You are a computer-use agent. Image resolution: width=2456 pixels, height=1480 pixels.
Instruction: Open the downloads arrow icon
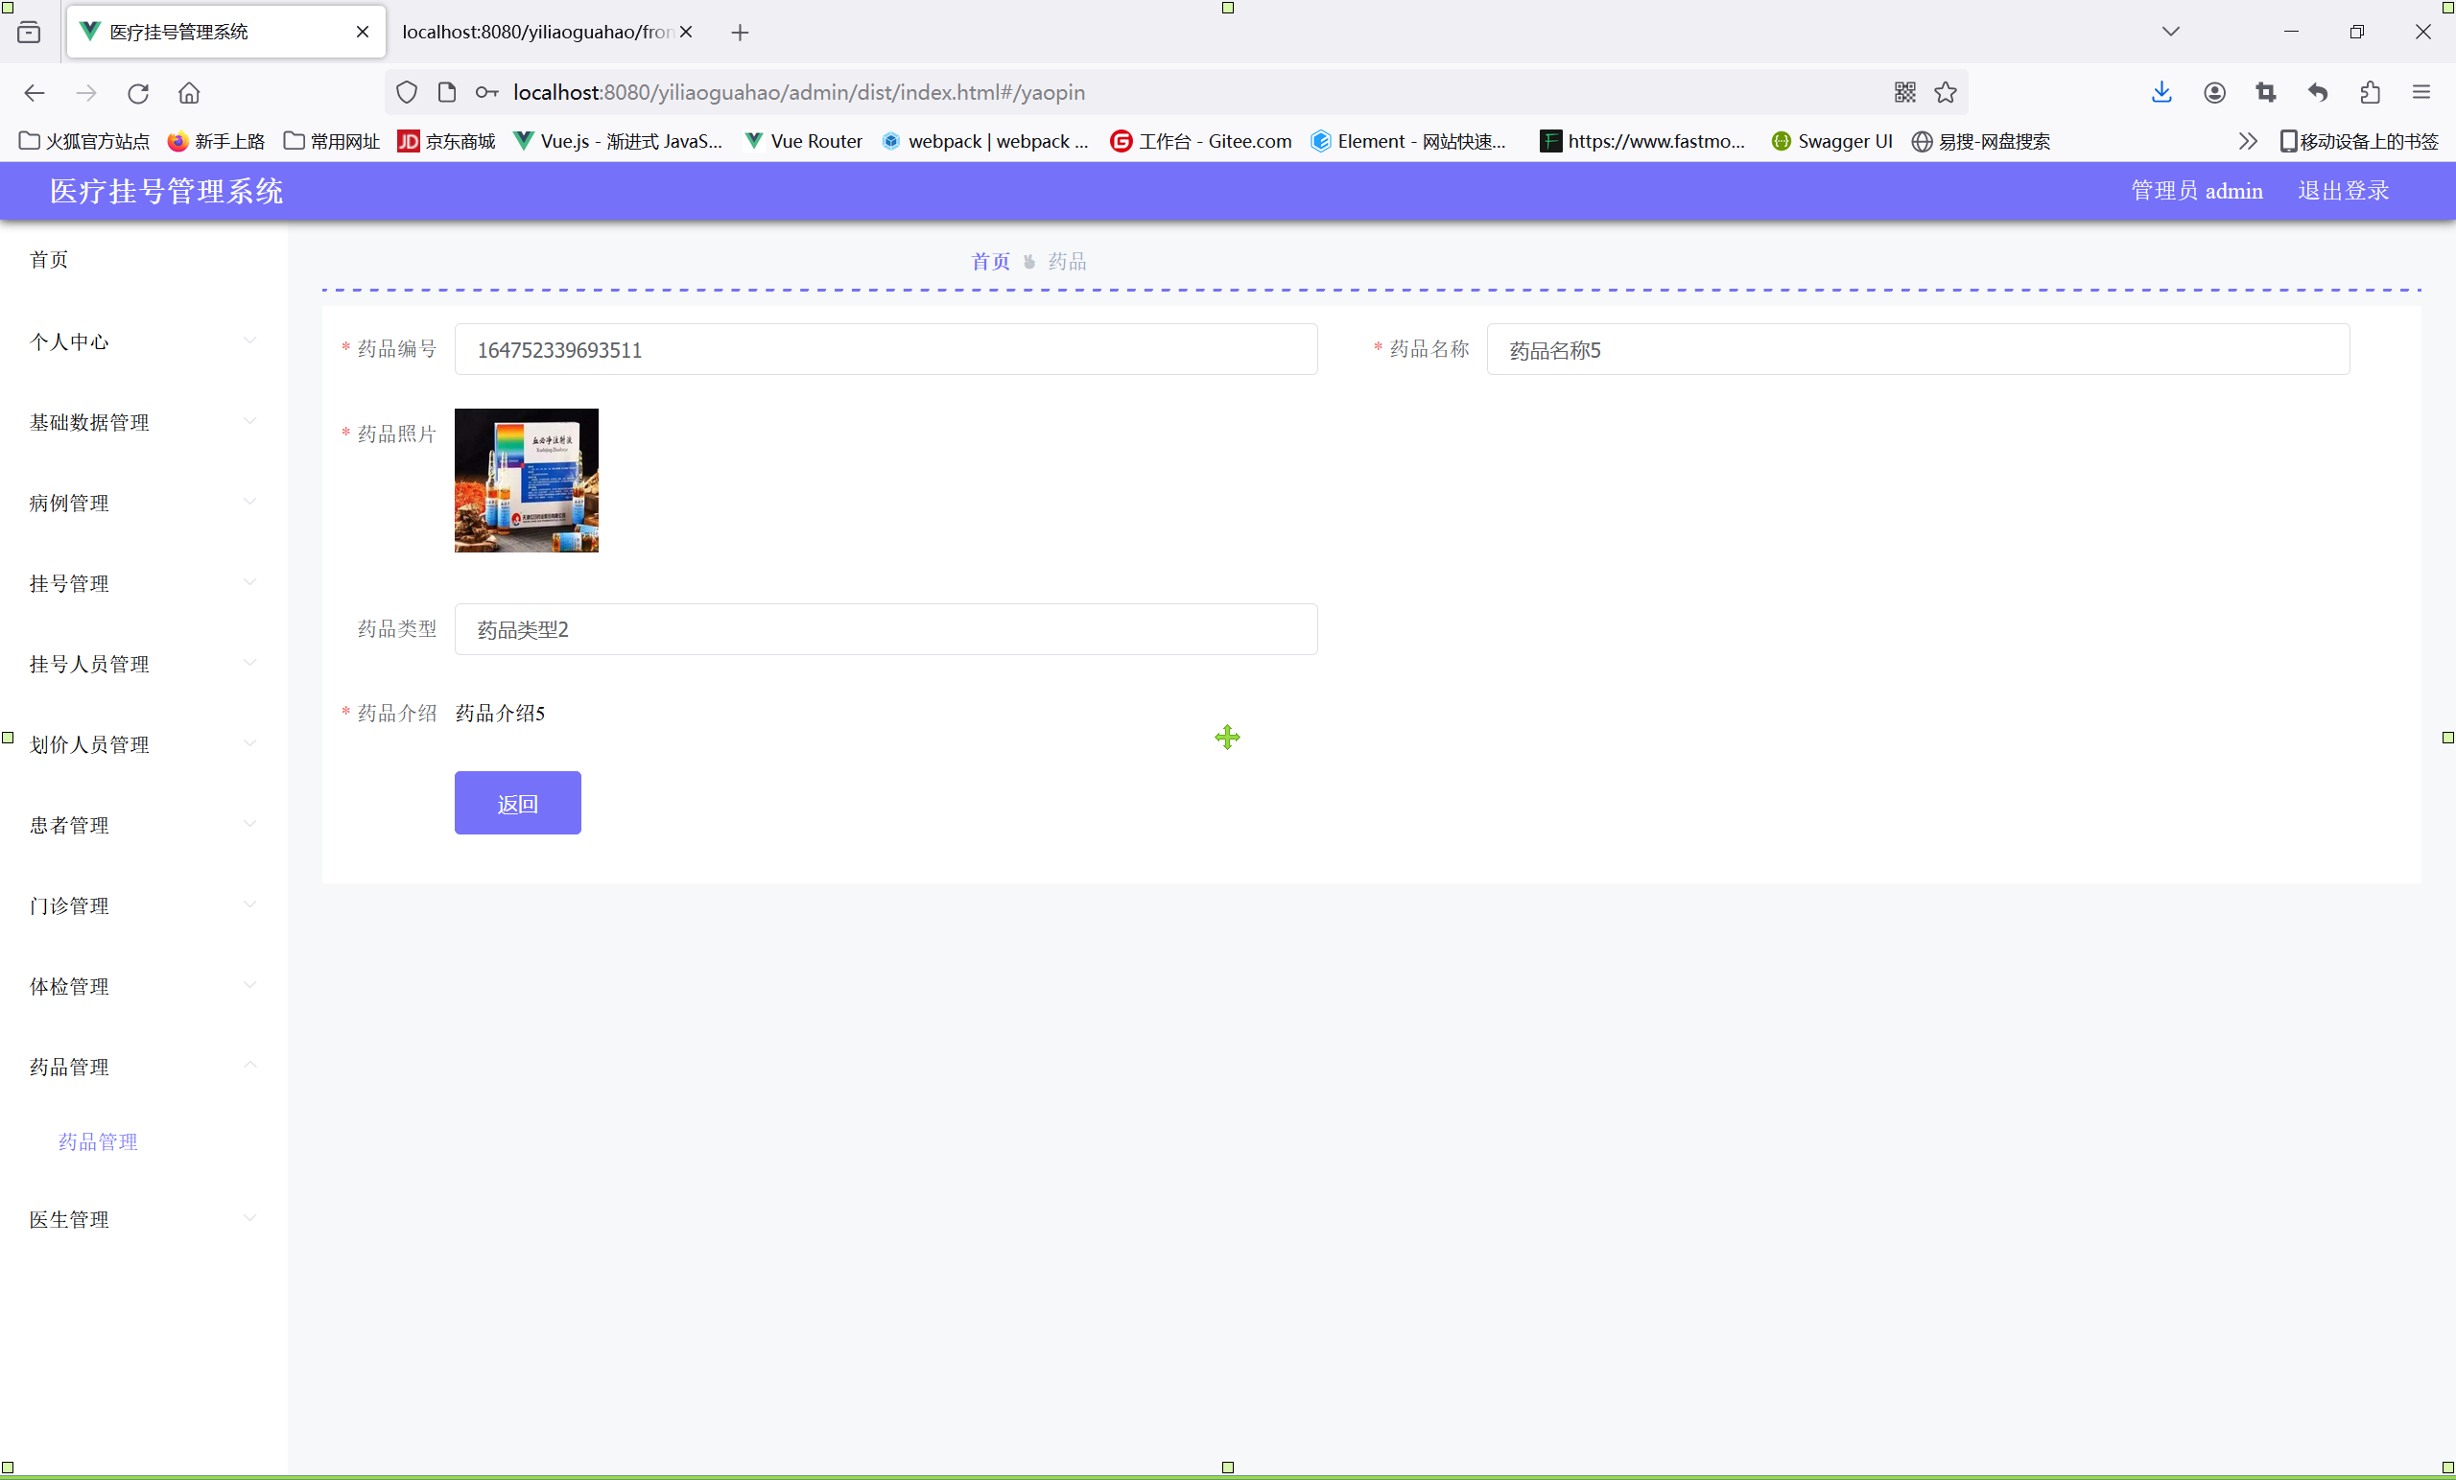(2161, 93)
